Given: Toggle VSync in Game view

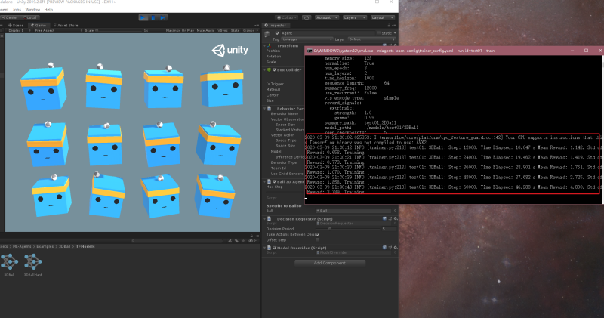Looking at the screenshot, I should click(x=223, y=30).
